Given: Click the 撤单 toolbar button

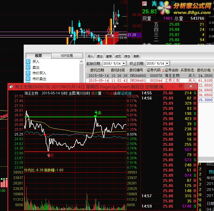Looking at the screenshot, I should [x=109, y=56].
